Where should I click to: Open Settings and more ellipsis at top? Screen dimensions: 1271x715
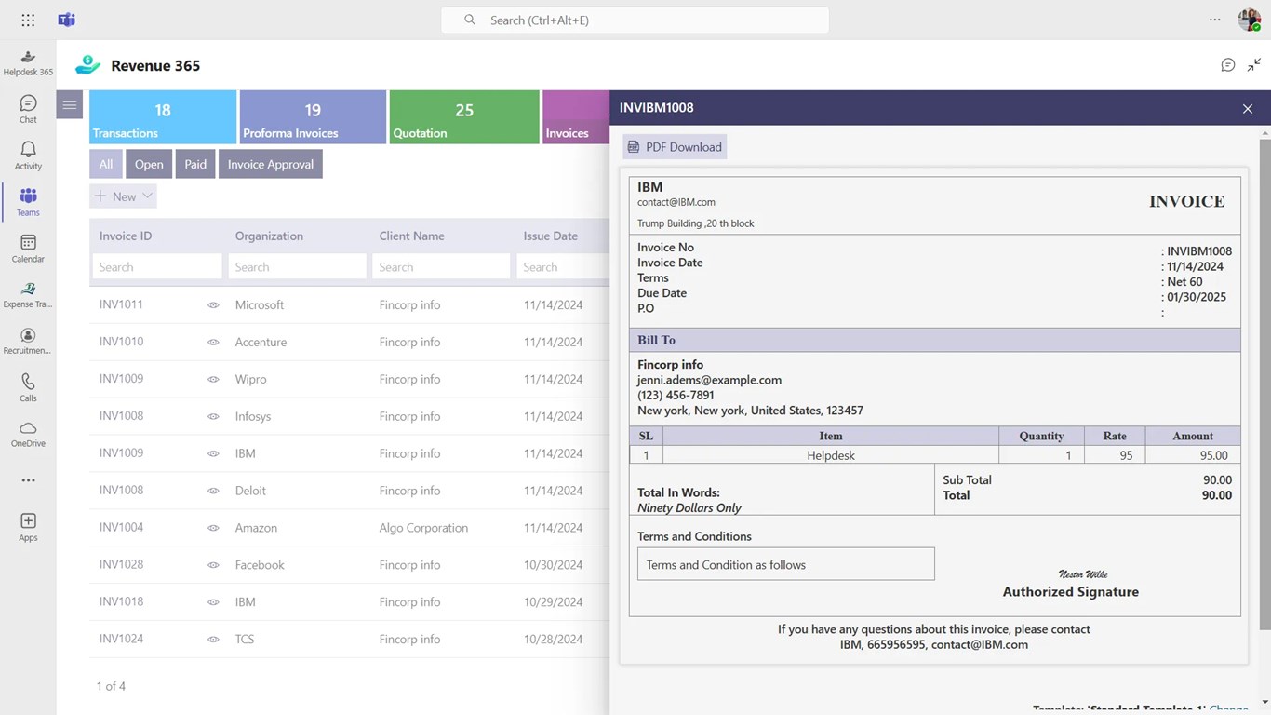1214,20
